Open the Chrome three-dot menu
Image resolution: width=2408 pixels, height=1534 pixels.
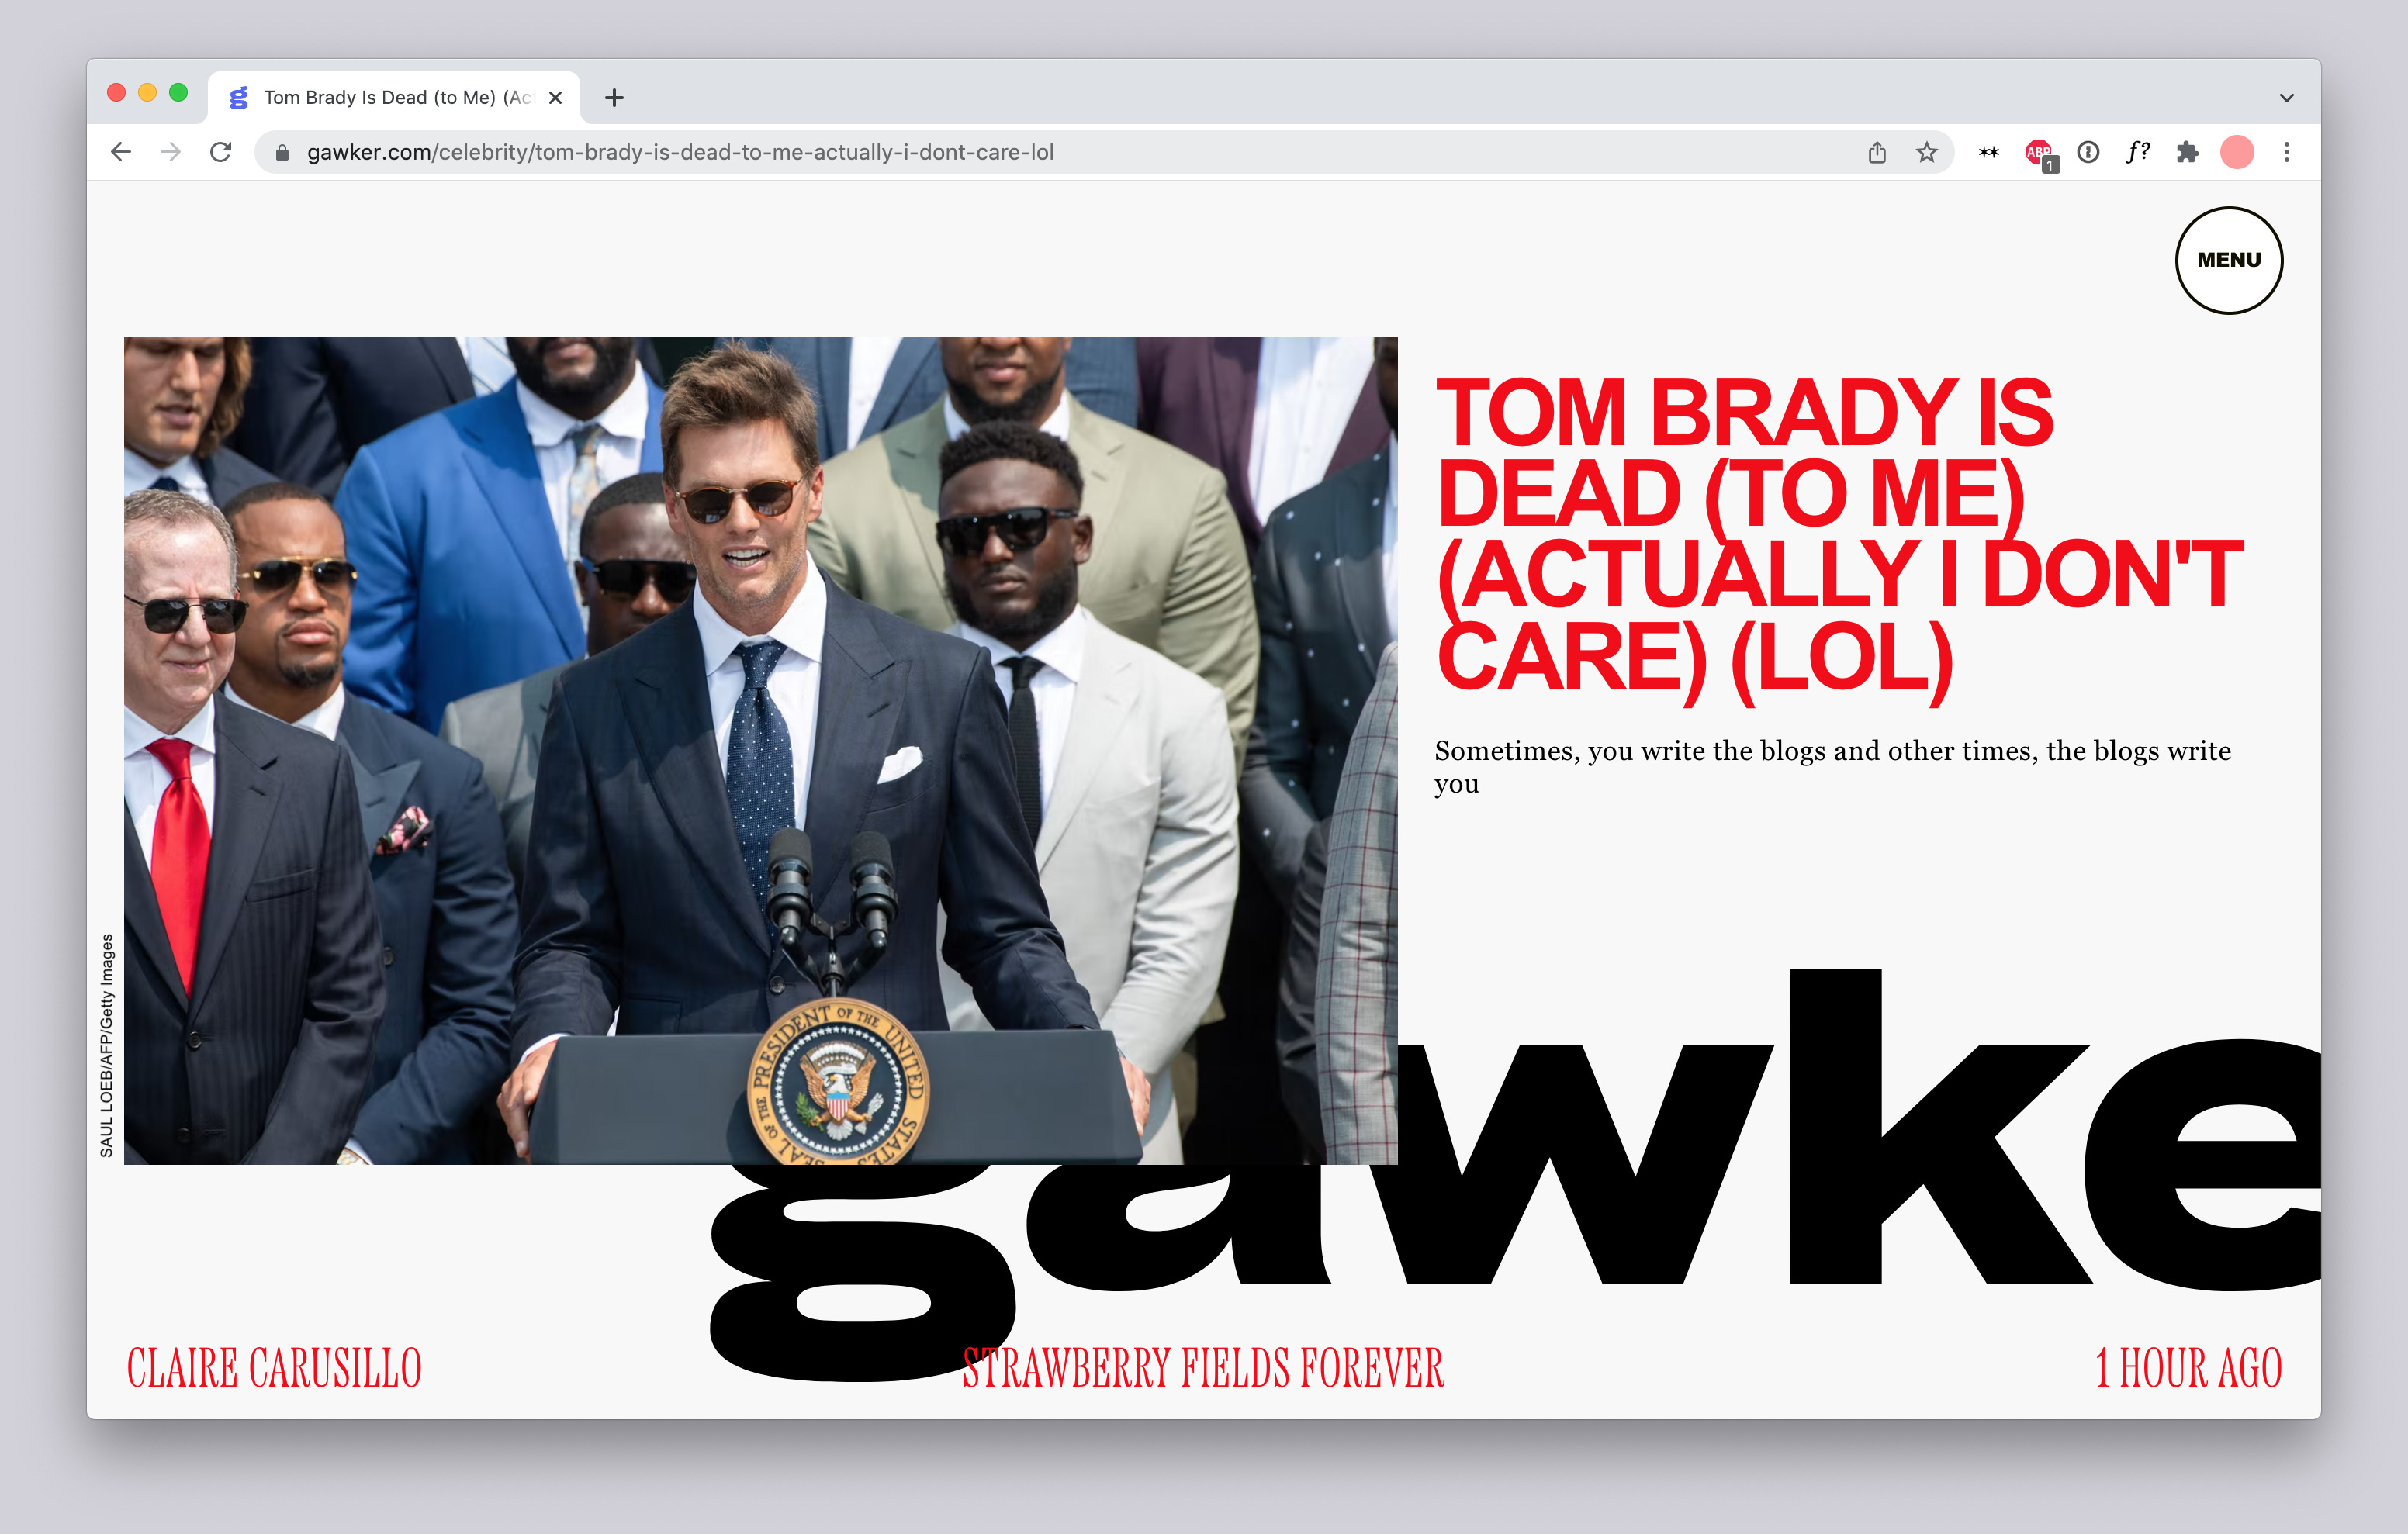tap(2286, 152)
